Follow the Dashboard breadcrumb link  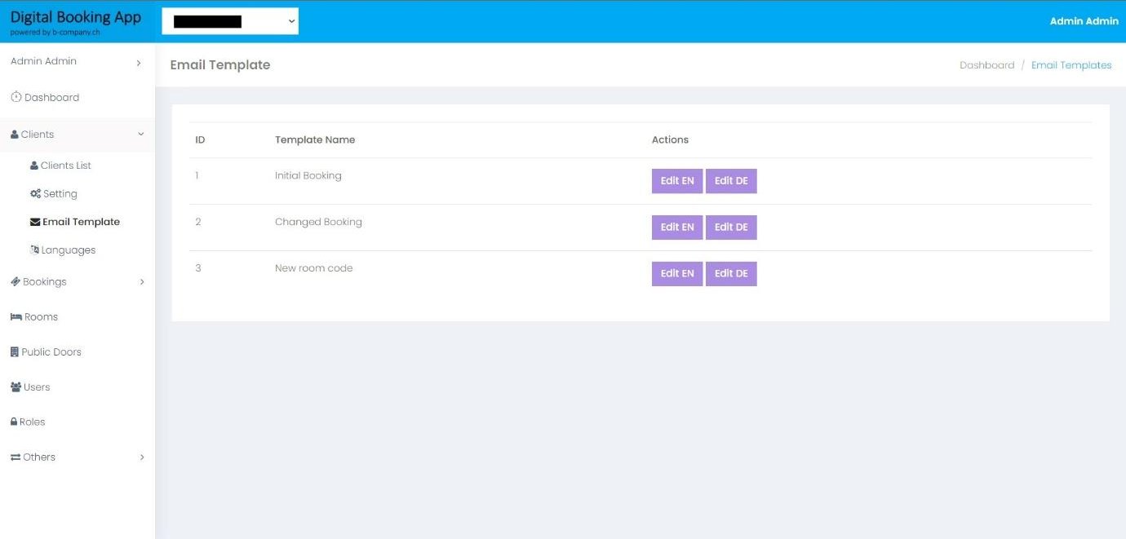pyautogui.click(x=986, y=65)
